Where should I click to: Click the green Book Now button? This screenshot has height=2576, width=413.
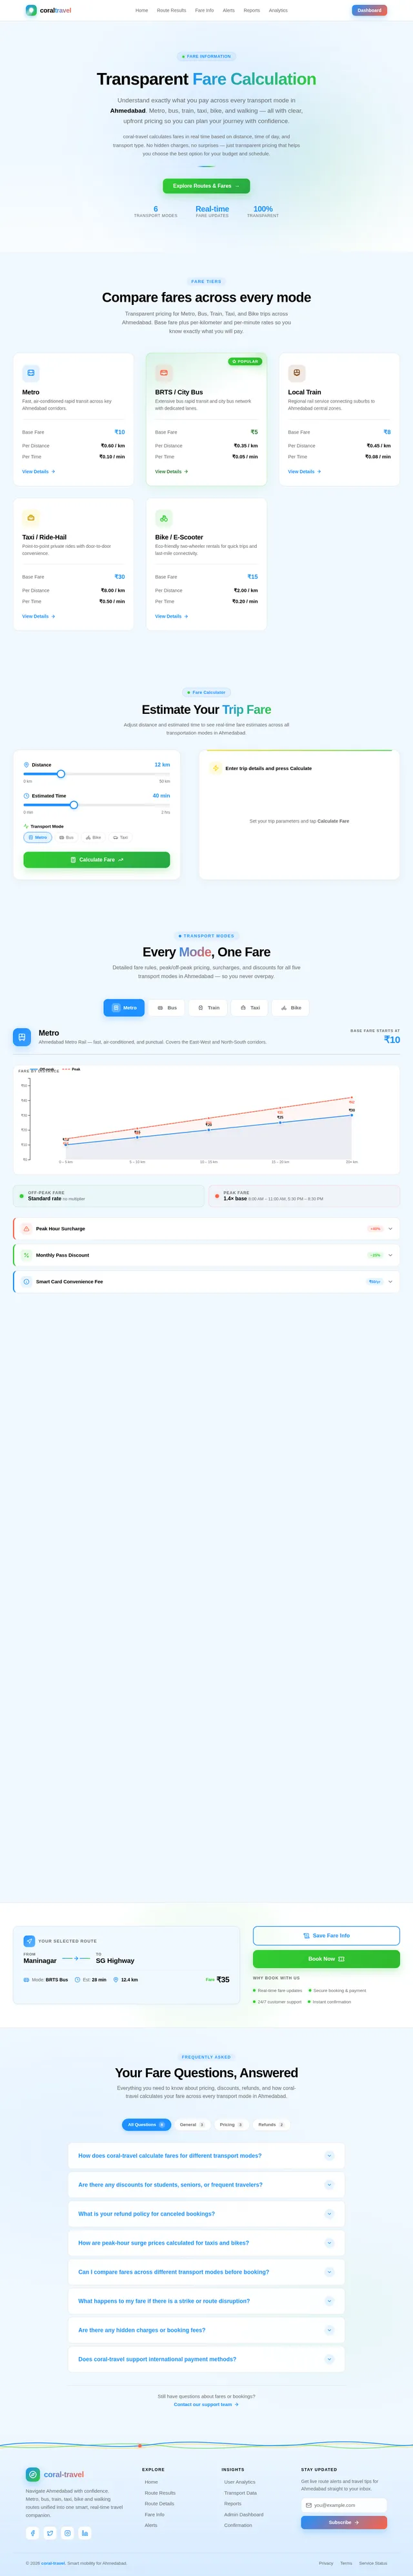[327, 1959]
